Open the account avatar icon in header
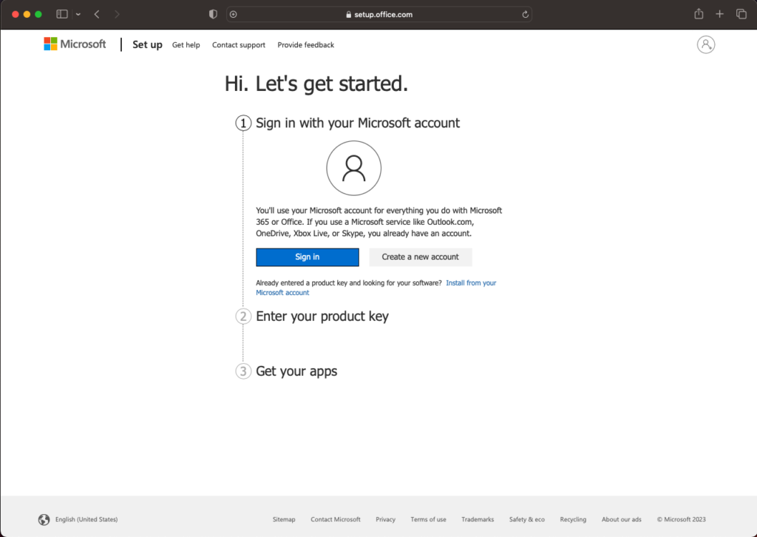 [x=705, y=44]
